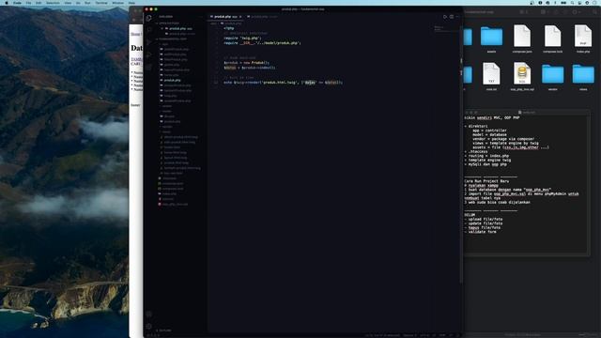601x338 pixels.
Task: Open Extensions view in VS Code activity bar
Action: 148,67
